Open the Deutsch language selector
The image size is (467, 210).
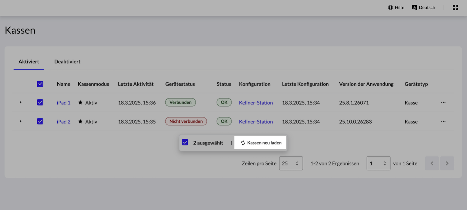pos(424,7)
